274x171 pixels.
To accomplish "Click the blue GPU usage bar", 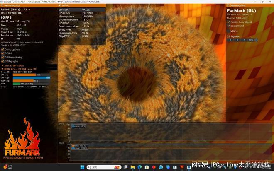I will [x=32, y=78].
